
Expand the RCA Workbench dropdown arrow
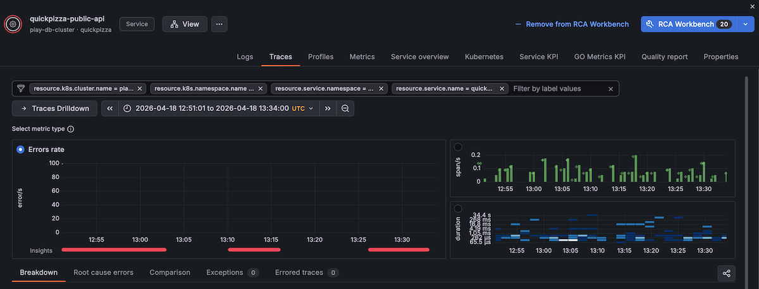click(x=745, y=24)
